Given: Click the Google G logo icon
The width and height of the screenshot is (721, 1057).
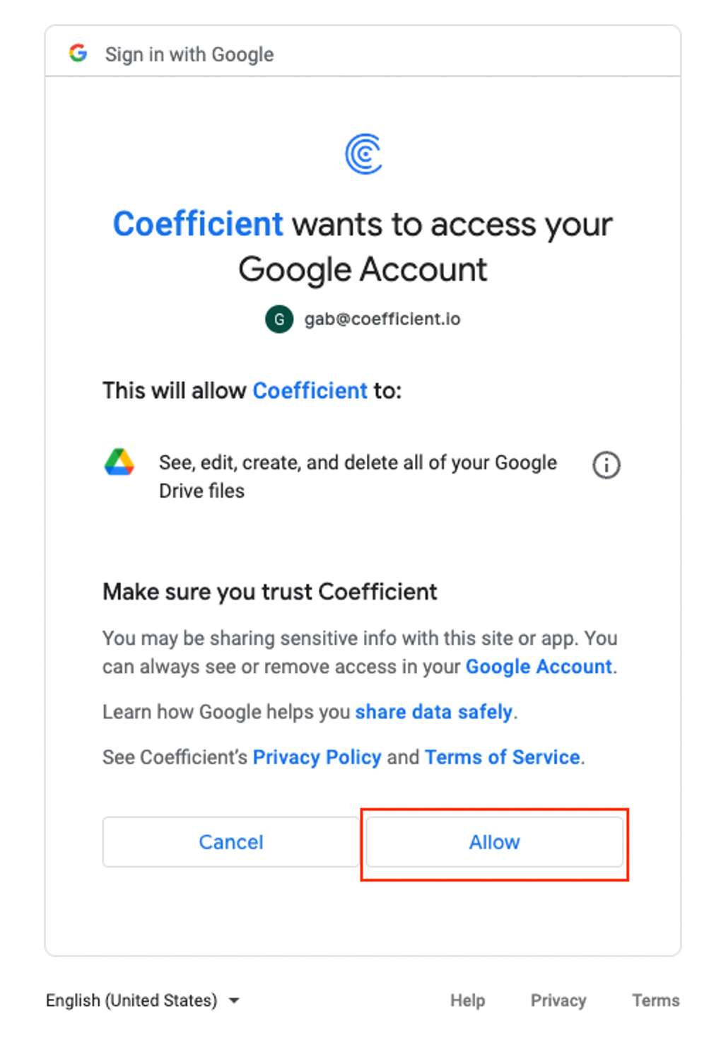Looking at the screenshot, I should pyautogui.click(x=78, y=53).
